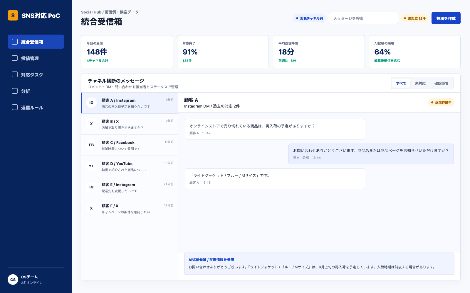
Task: Click the メッセージを検索 search field
Action: 363,18
